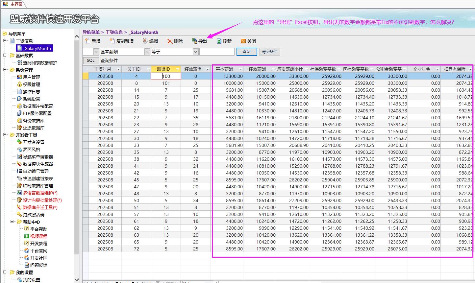Collapse the 开发者工具 tree node

click(5, 135)
